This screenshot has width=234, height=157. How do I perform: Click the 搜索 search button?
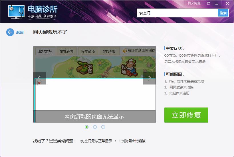point(223,13)
